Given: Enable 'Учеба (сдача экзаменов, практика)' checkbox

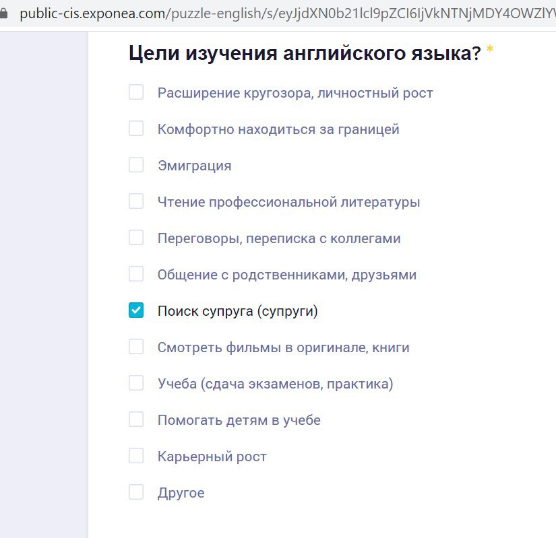Looking at the screenshot, I should [x=136, y=383].
